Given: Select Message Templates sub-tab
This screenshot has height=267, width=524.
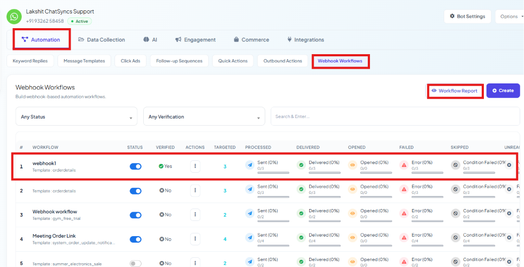Looking at the screenshot, I should point(84,61).
